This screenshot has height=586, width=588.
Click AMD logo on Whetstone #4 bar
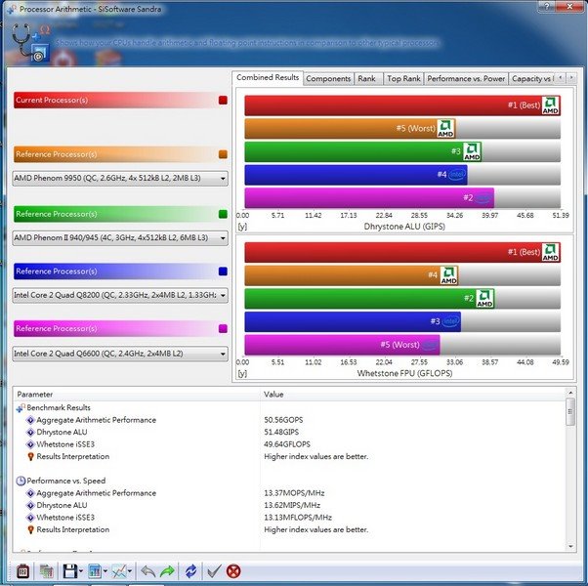[449, 275]
